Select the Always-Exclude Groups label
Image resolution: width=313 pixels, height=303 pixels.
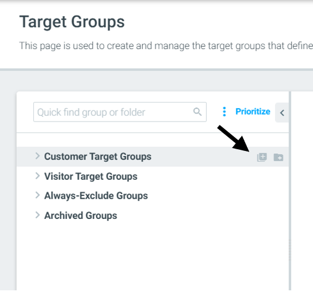pyautogui.click(x=96, y=196)
